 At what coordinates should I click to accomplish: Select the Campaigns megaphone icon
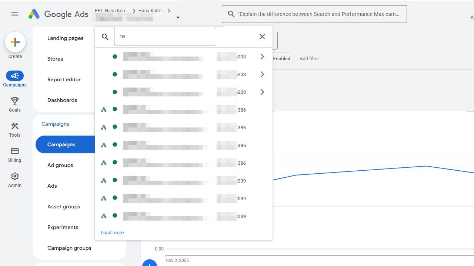tap(15, 76)
